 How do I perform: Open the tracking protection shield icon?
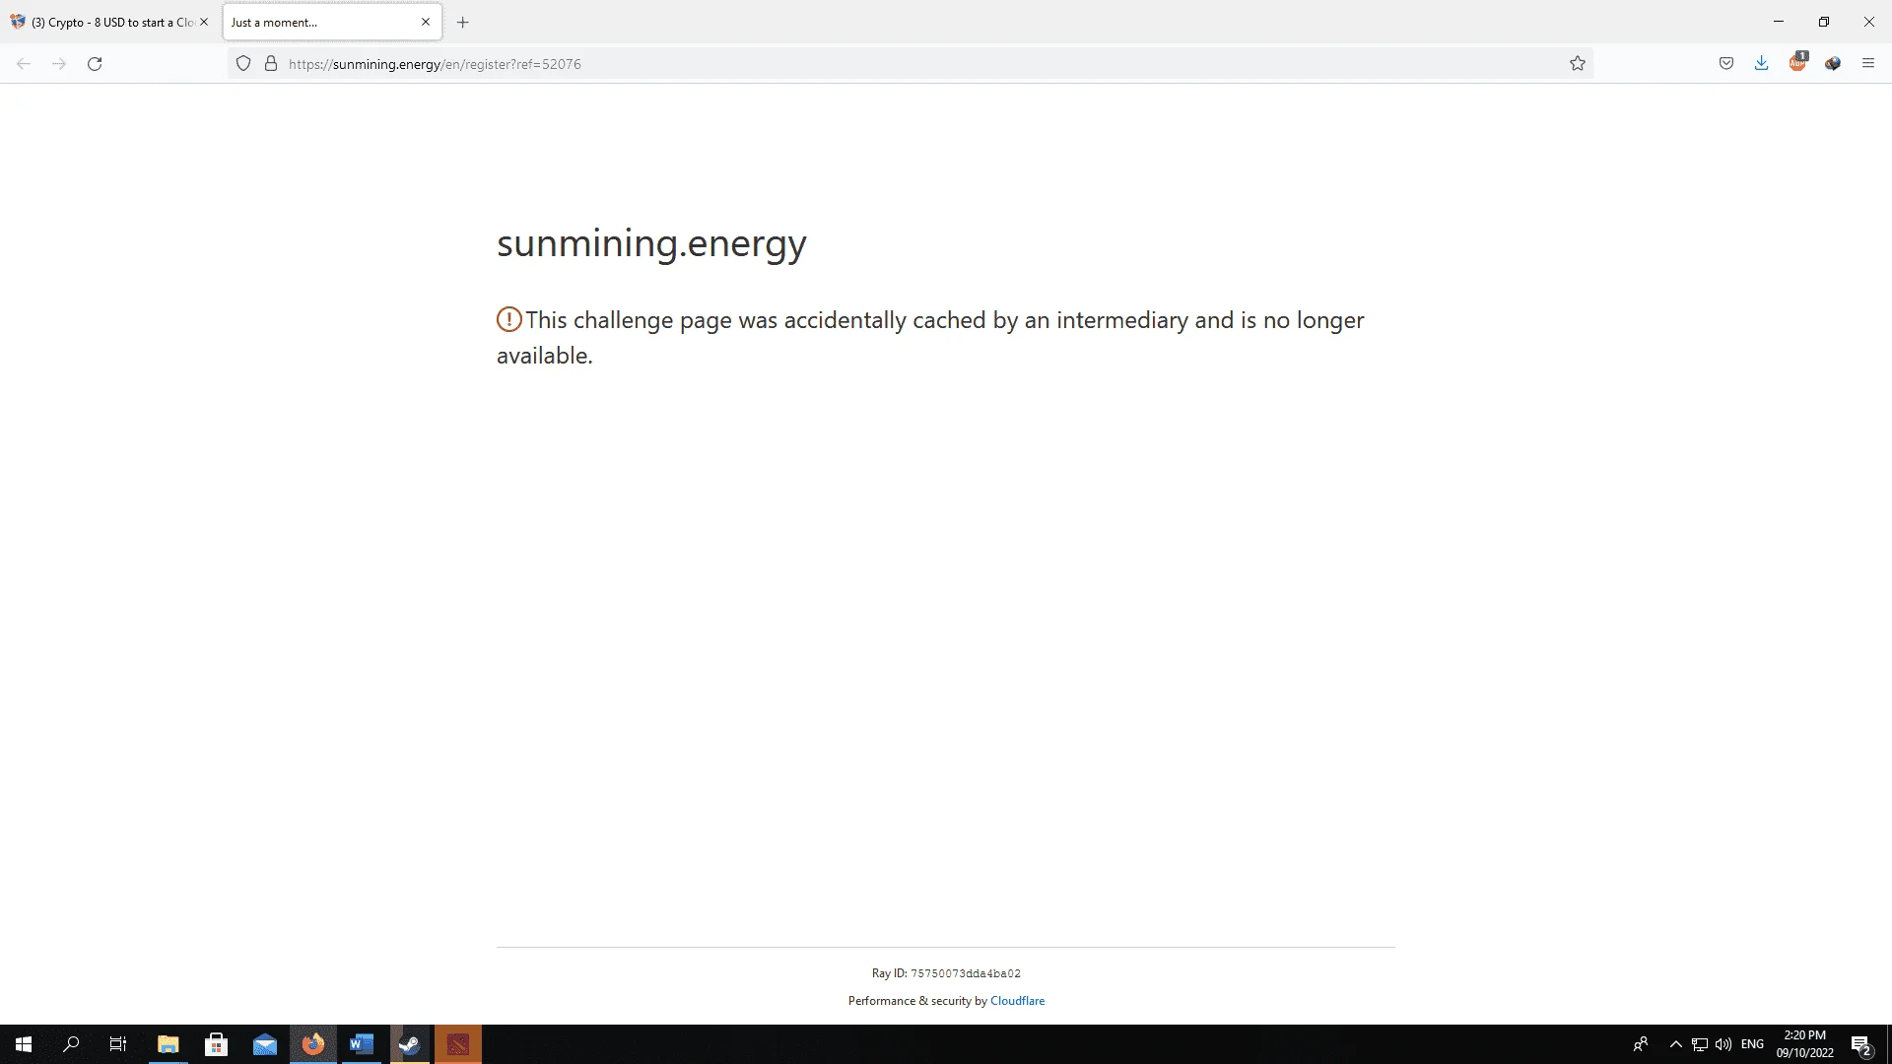click(243, 64)
